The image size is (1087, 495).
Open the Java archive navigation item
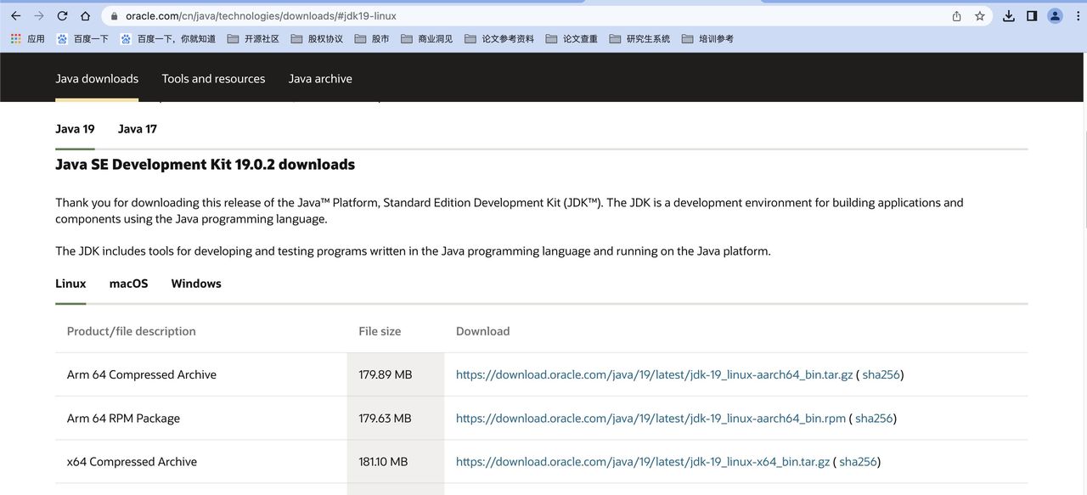tap(320, 79)
